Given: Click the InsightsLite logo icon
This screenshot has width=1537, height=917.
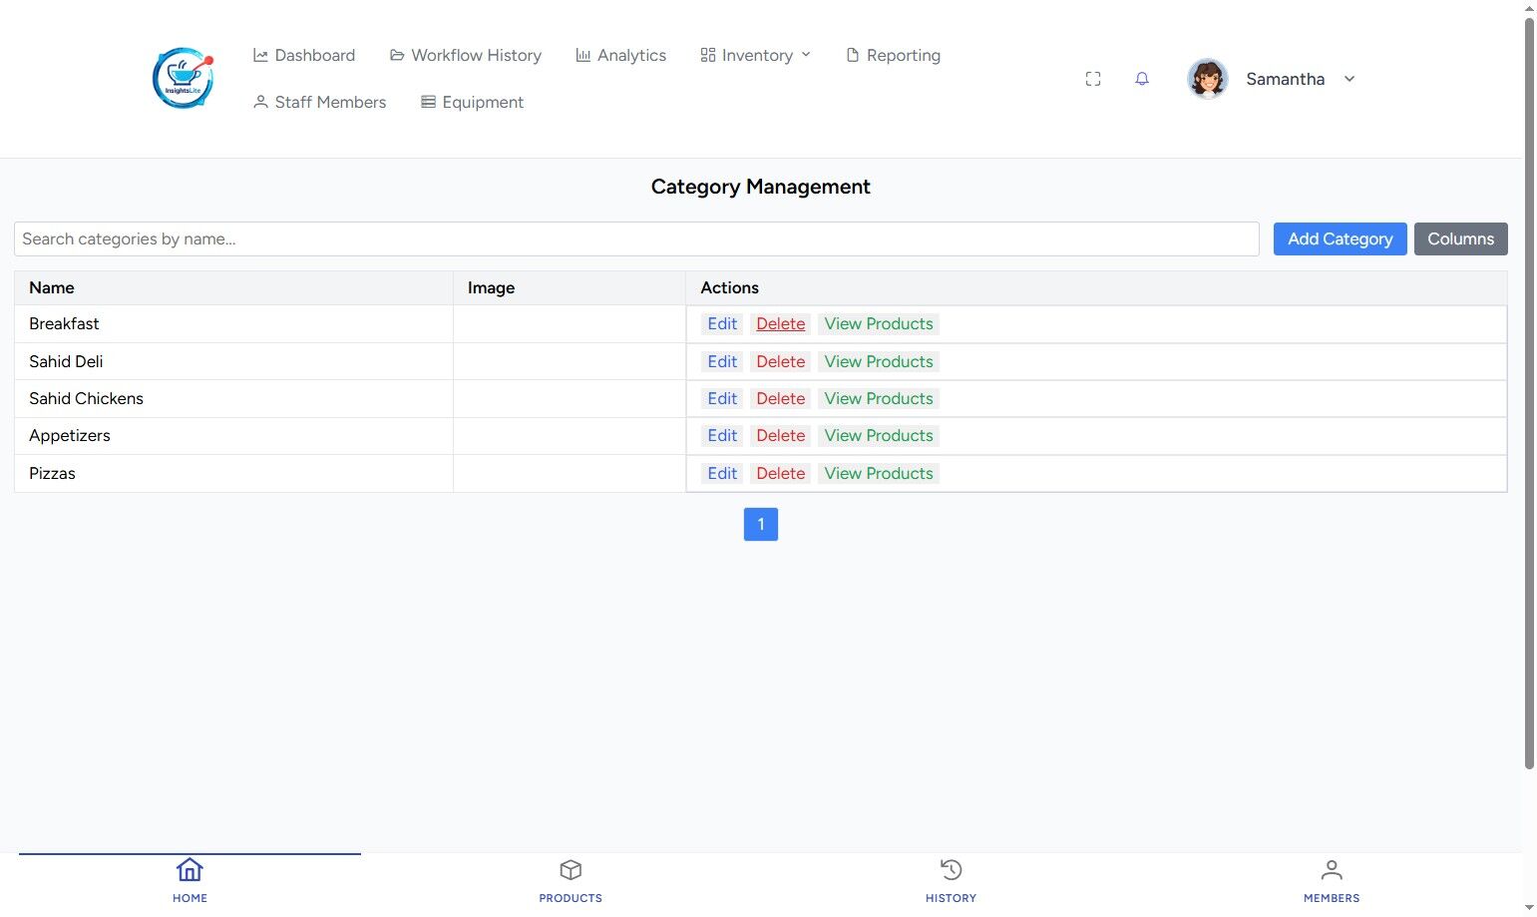Looking at the screenshot, I should coord(183,78).
